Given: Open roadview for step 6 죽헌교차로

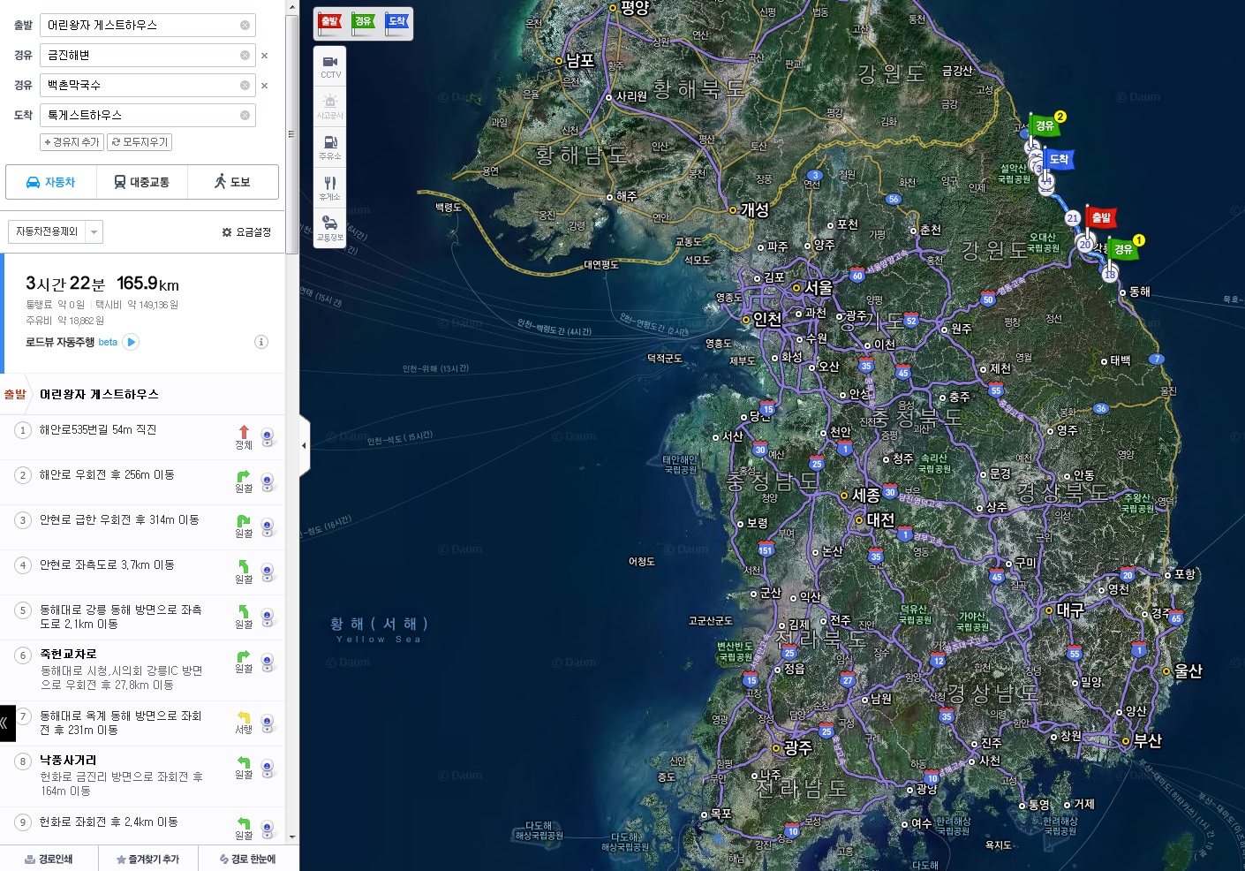Looking at the screenshot, I should tap(267, 662).
